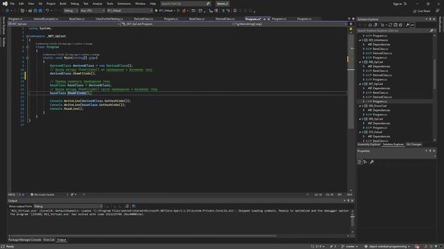Open Solution Explorer properties wrench icon

coord(407,25)
